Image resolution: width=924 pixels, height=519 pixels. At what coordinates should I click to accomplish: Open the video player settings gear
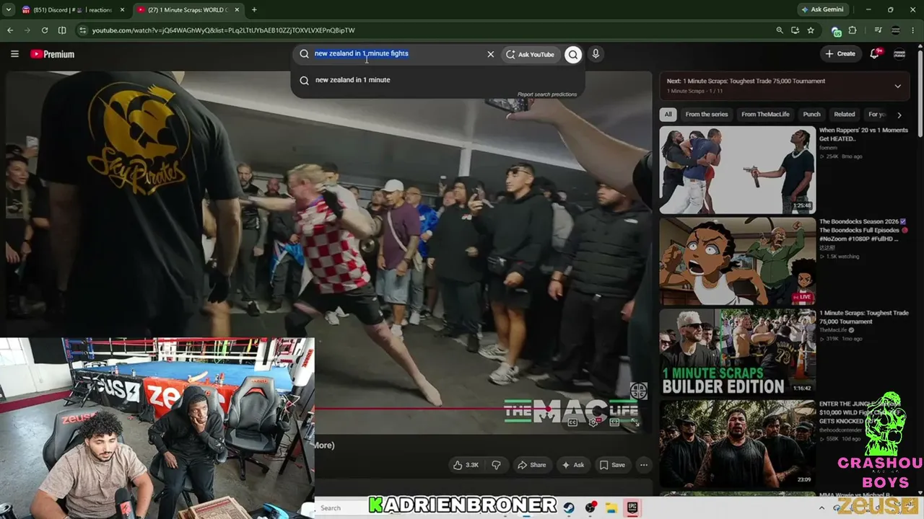[x=593, y=422]
